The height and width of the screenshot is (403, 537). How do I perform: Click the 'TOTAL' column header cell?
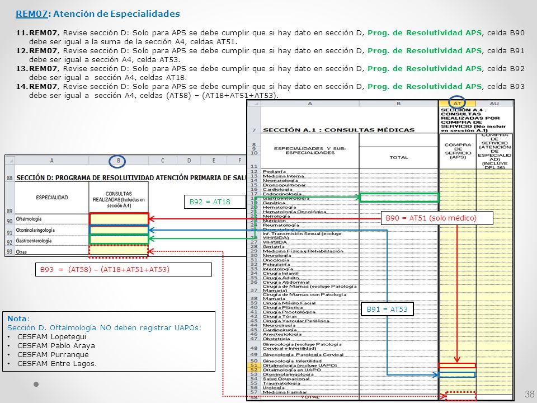pyautogui.click(x=399, y=157)
